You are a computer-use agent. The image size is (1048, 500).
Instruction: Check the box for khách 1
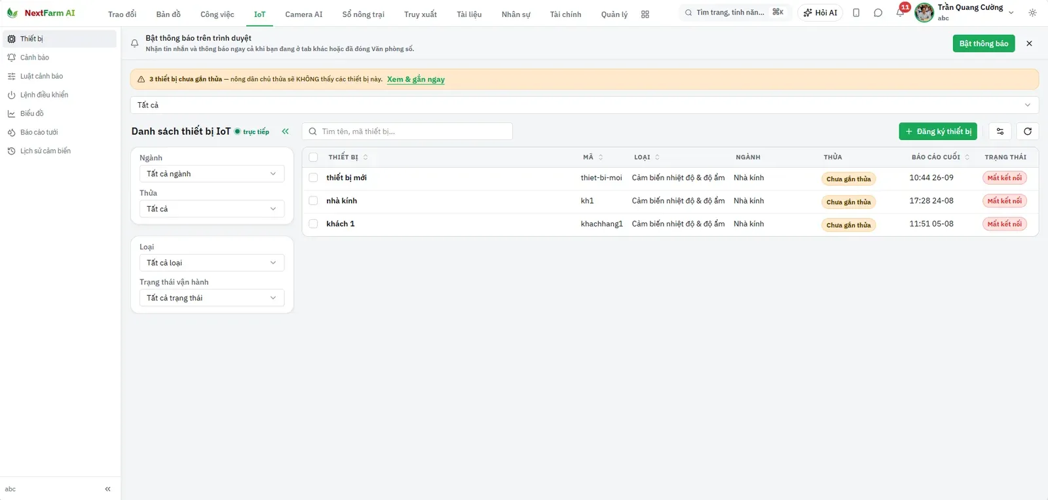coord(313,224)
